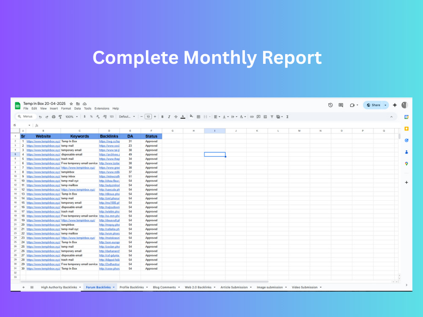The height and width of the screenshot is (317, 423).
Task: Open the number format 123 menu
Action: [112, 117]
